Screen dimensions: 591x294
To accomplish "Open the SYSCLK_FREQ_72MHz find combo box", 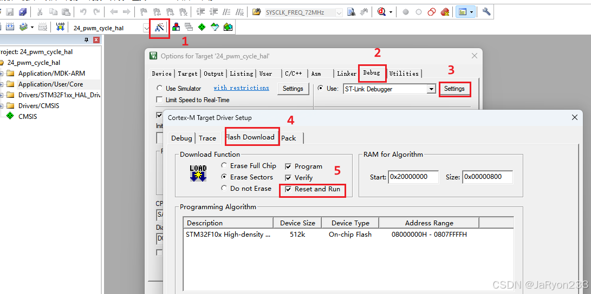I will click(x=339, y=12).
